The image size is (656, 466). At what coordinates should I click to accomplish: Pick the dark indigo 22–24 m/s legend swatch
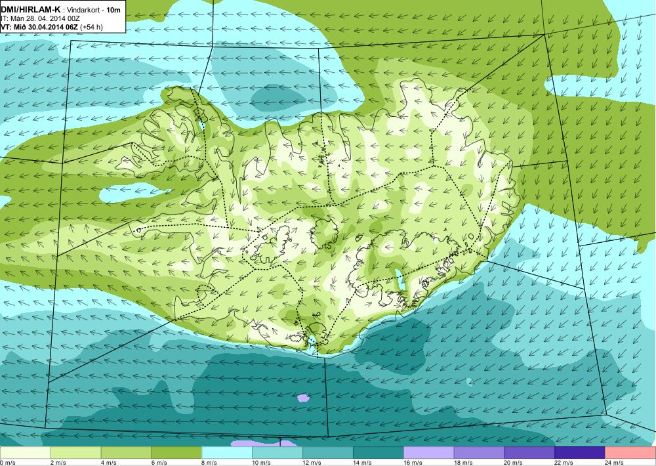click(x=580, y=453)
